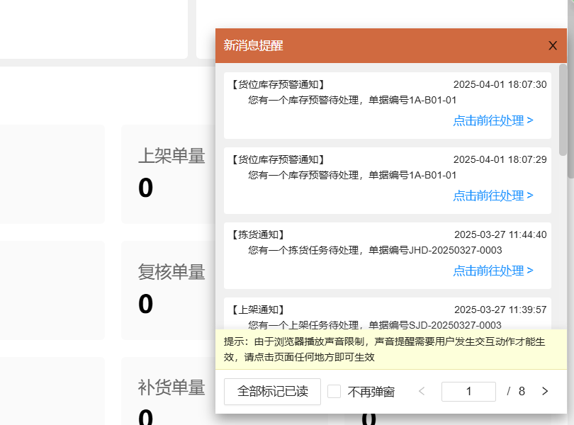Tick the 不再弹窗 checkbox
574x425 pixels.
[334, 391]
